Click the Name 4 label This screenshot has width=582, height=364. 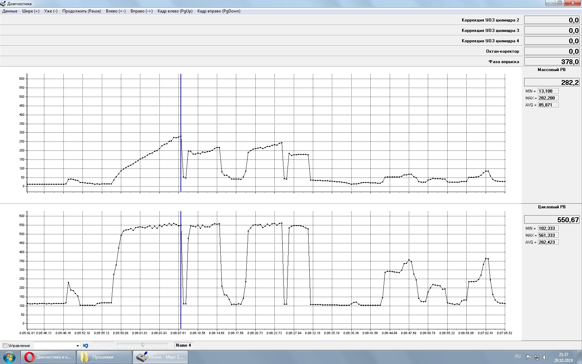[183, 345]
